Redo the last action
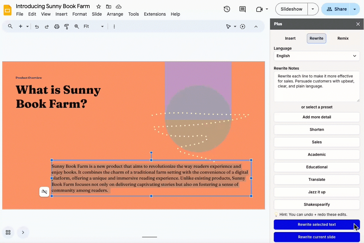Screen dimensions: 364x243 [x=47, y=27]
